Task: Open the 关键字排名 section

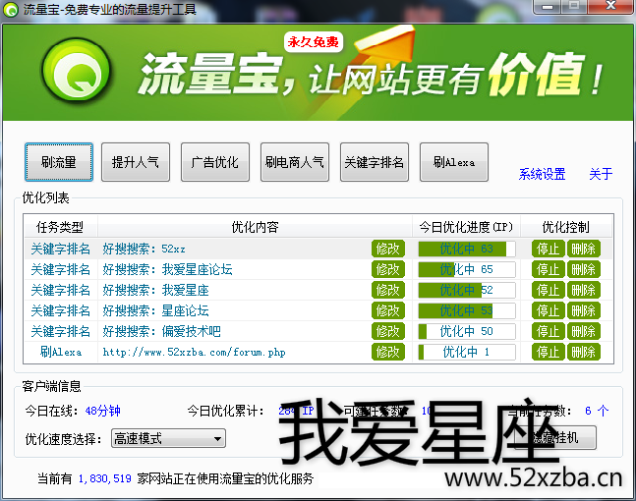Action: point(375,162)
